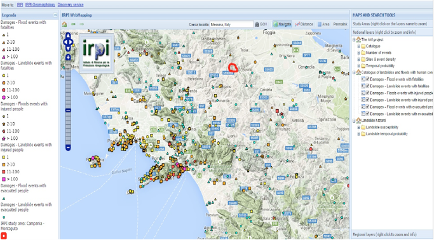Image resolution: width=434 pixels, height=240 pixels.
Task: Pan the map left with the arrow
Action: coord(65,42)
